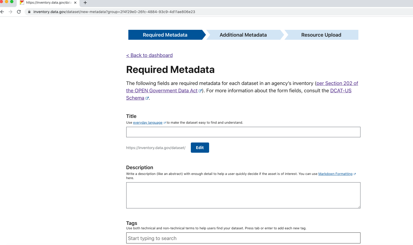Switch to the Additional Metadata step
This screenshot has height=245, width=413.
(243, 35)
